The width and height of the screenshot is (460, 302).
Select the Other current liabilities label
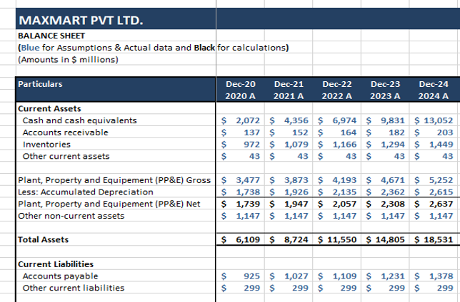click(74, 288)
